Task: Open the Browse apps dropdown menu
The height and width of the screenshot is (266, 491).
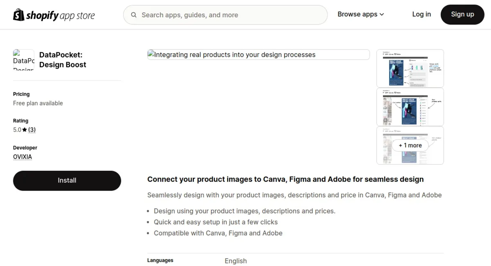Action: (x=360, y=14)
